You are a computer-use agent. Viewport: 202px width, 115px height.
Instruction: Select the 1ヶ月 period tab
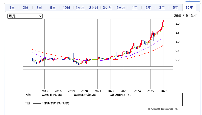pos(80,8)
